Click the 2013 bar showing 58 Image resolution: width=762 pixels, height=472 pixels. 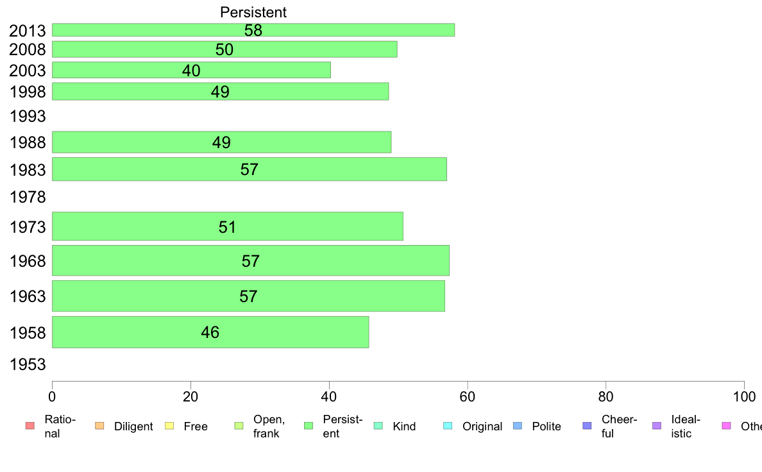coord(253,29)
